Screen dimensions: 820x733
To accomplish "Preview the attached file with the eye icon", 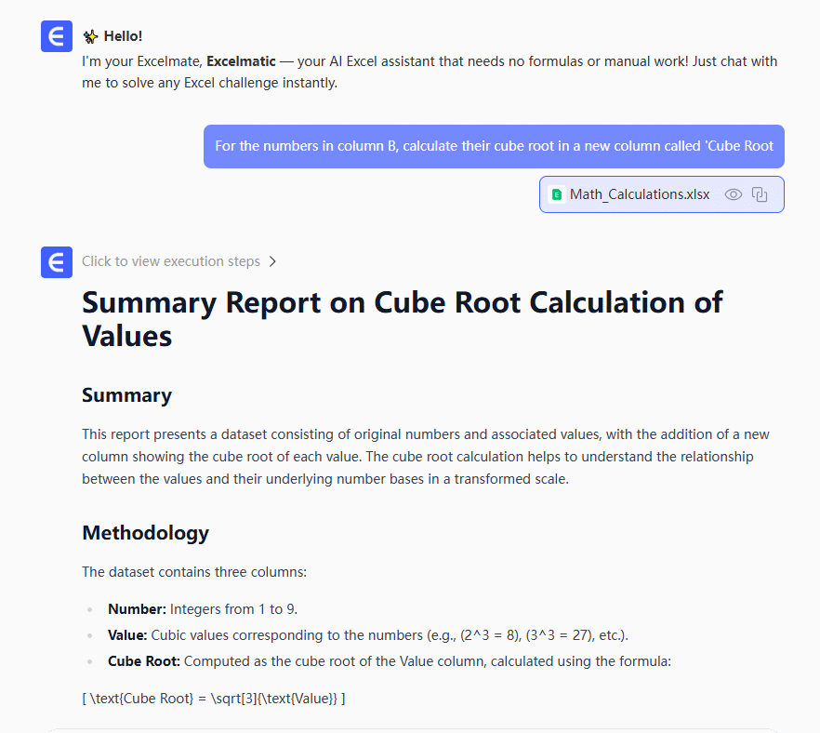I will (734, 194).
